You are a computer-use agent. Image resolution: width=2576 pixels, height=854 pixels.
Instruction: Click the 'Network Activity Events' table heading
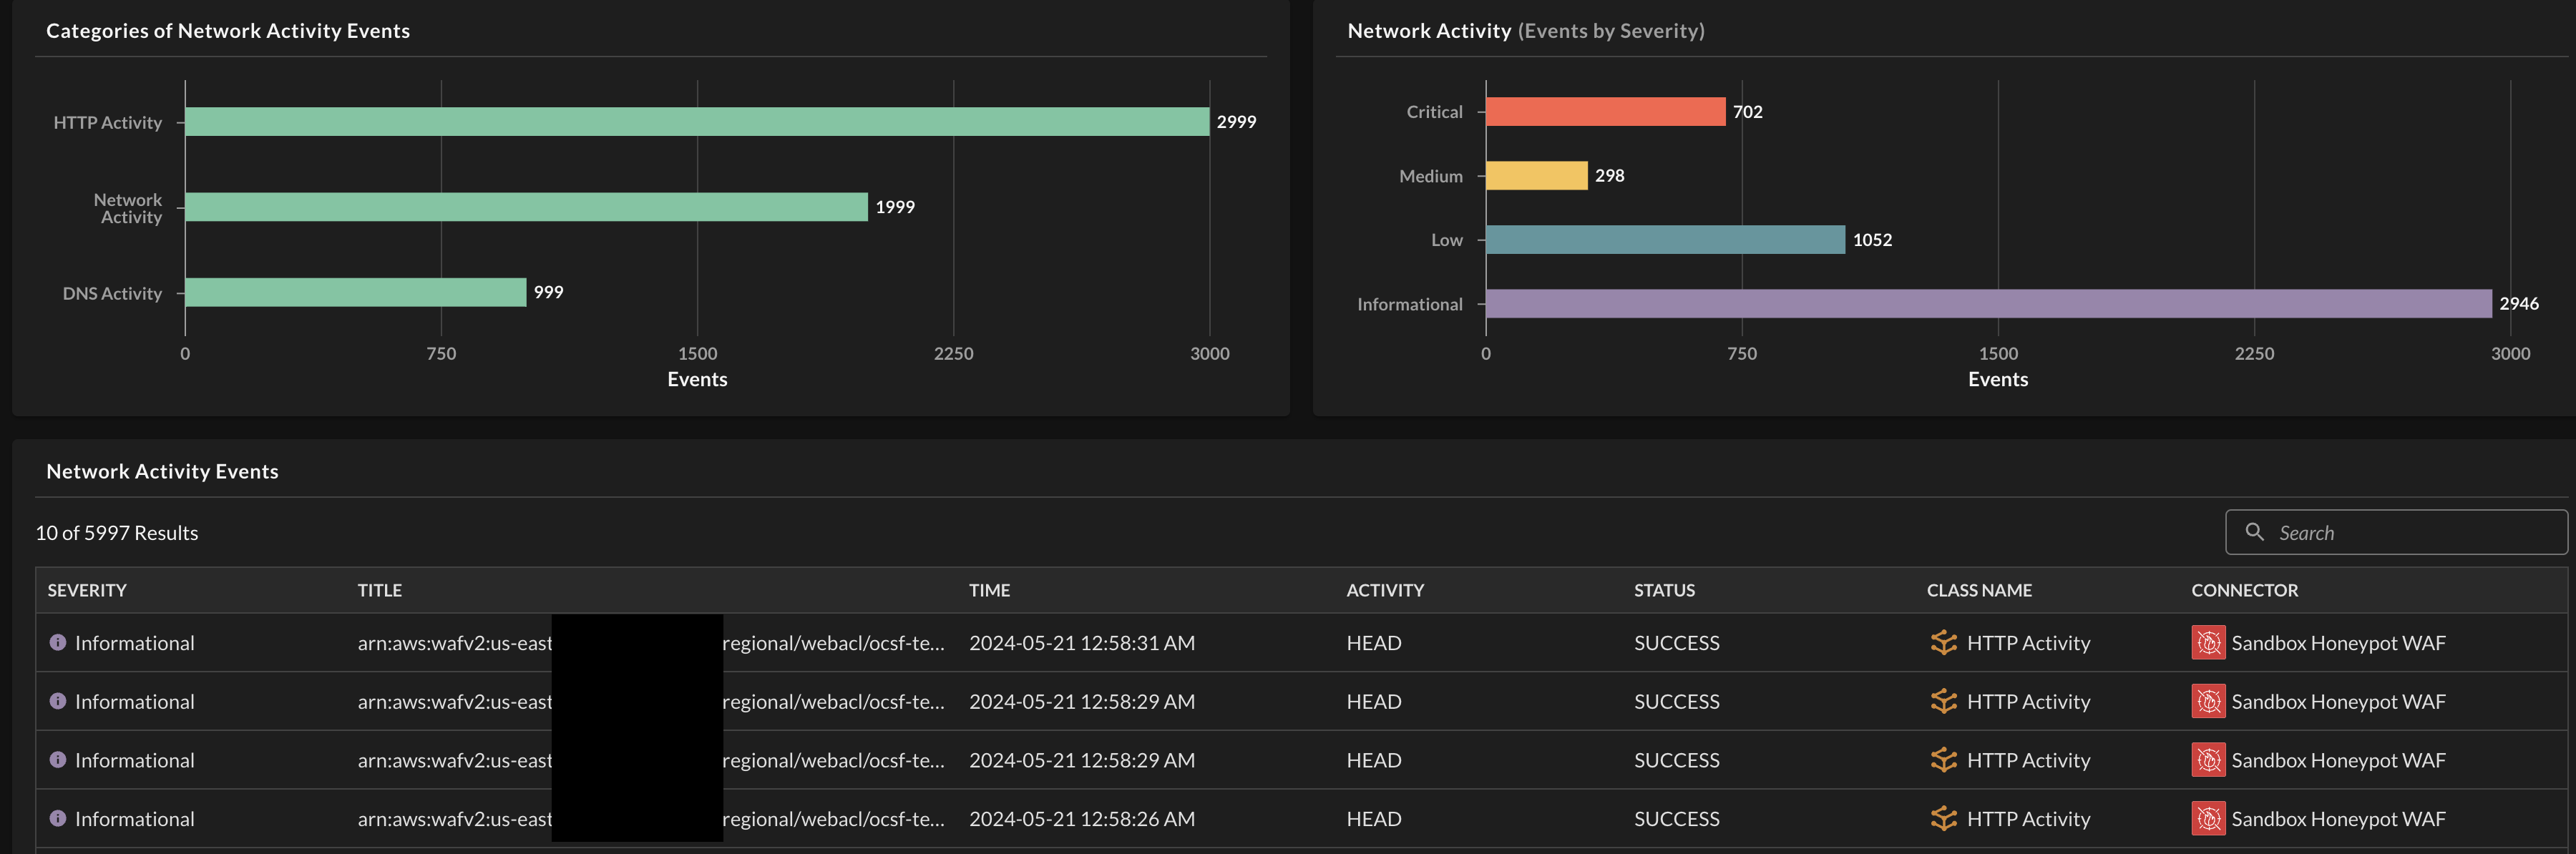tap(162, 471)
